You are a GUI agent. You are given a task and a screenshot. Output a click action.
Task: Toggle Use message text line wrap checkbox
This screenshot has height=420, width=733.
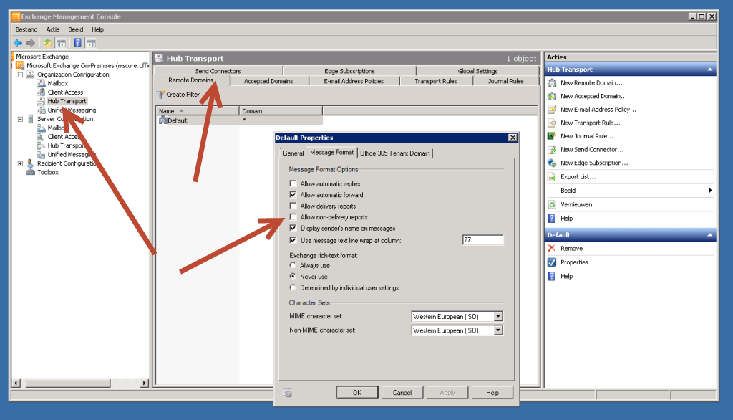293,241
